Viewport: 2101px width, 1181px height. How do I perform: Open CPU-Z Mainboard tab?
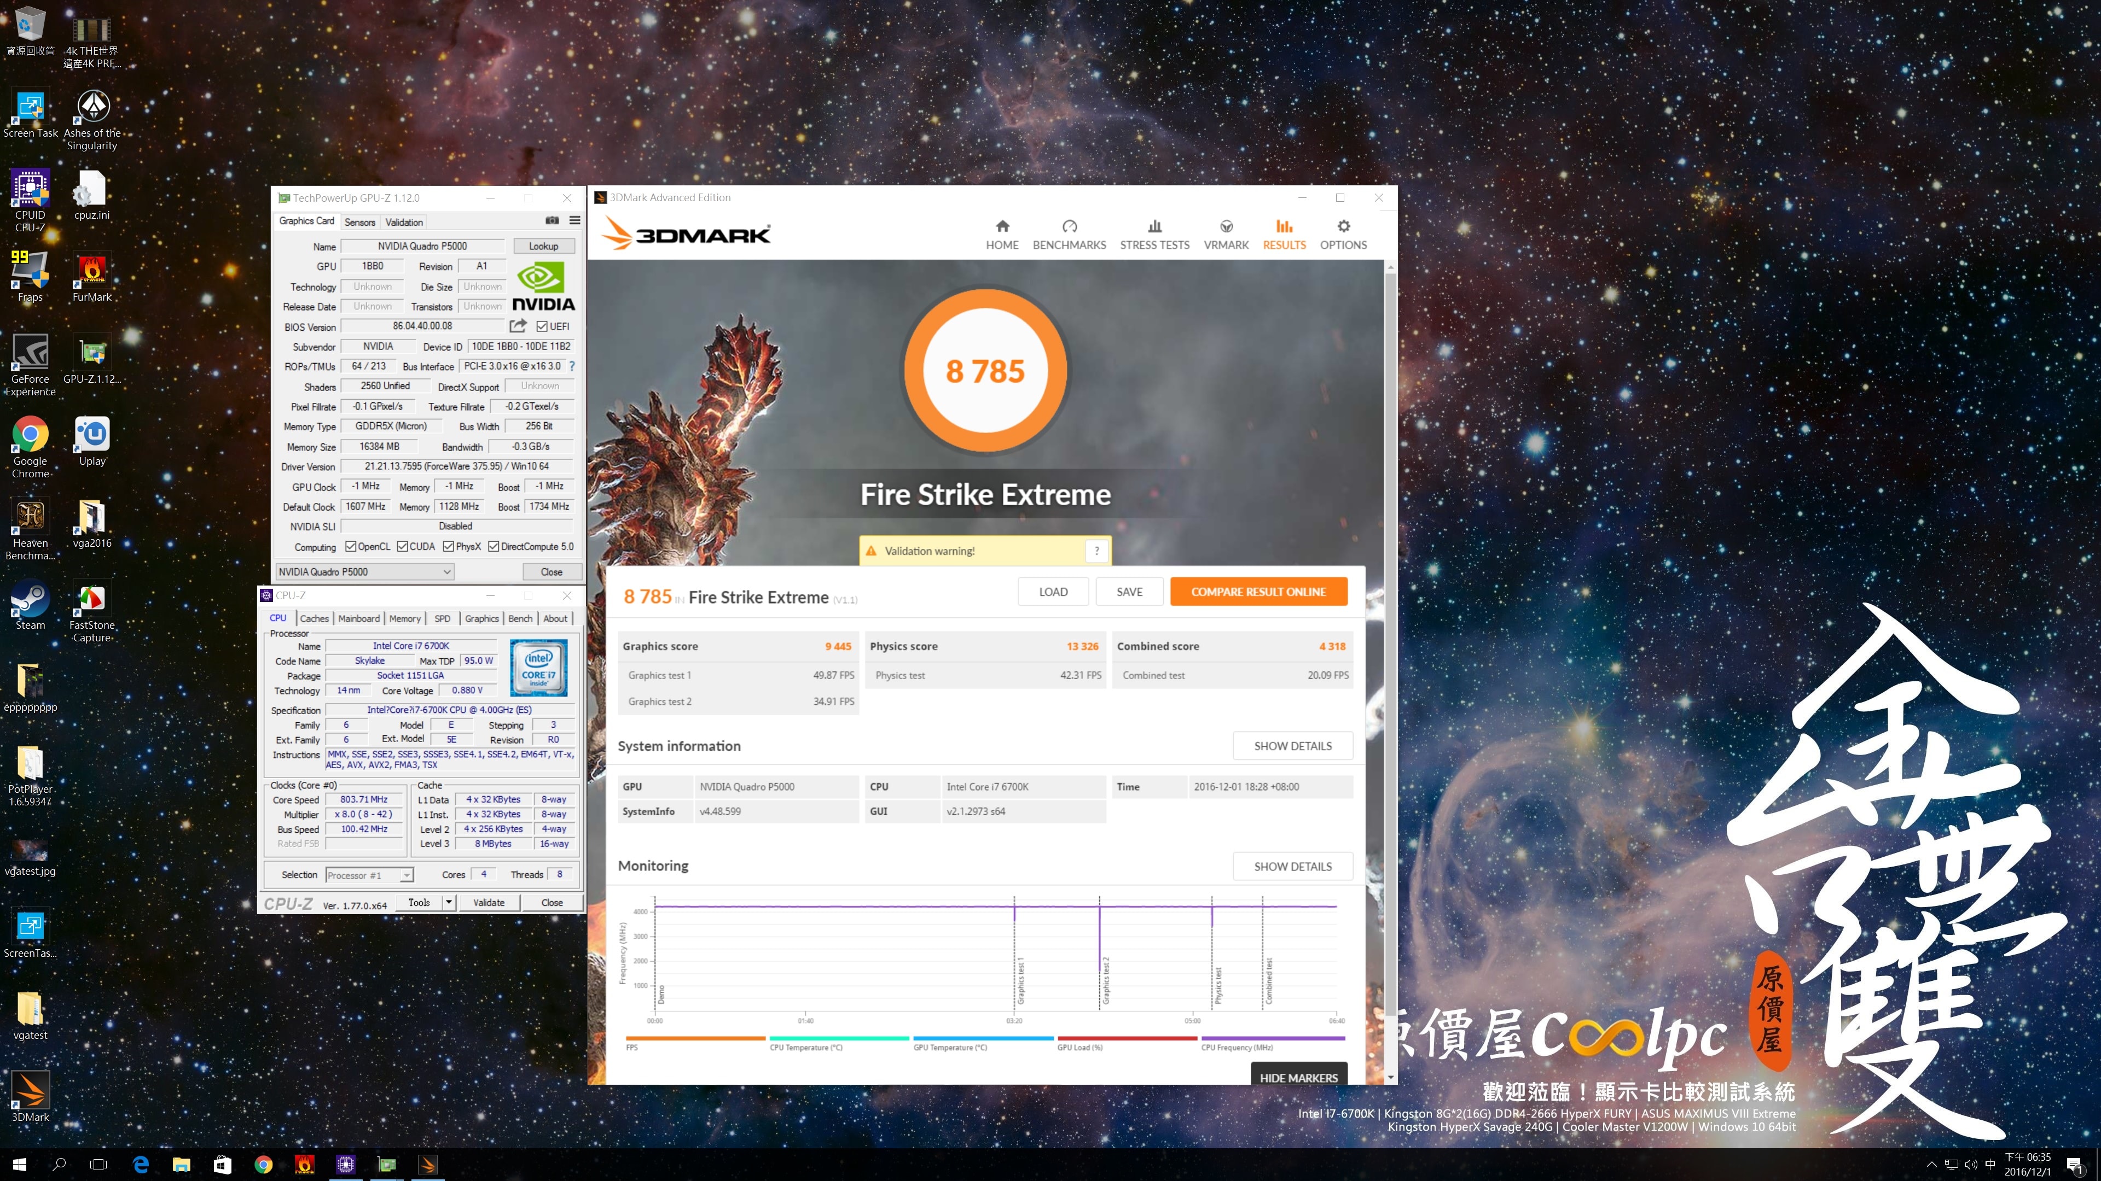(359, 618)
